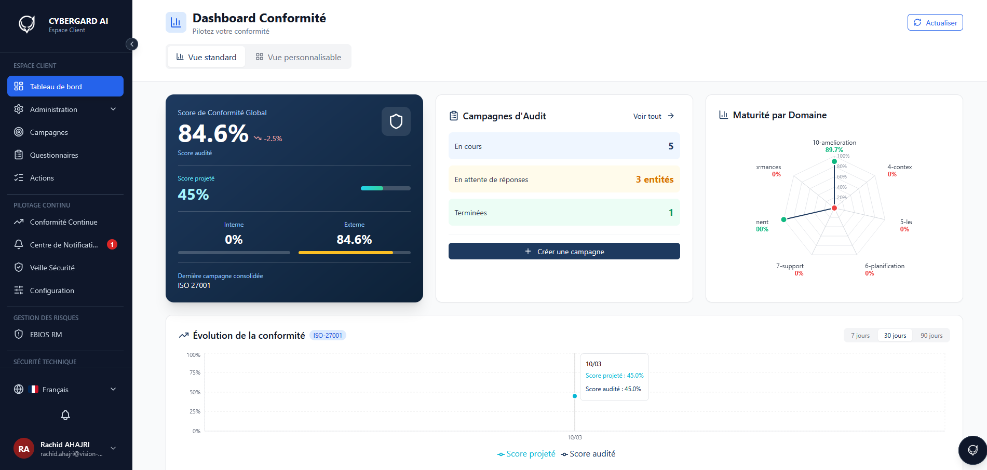Open Questionnaires from the sidebar
The width and height of the screenshot is (987, 470).
tap(65, 155)
